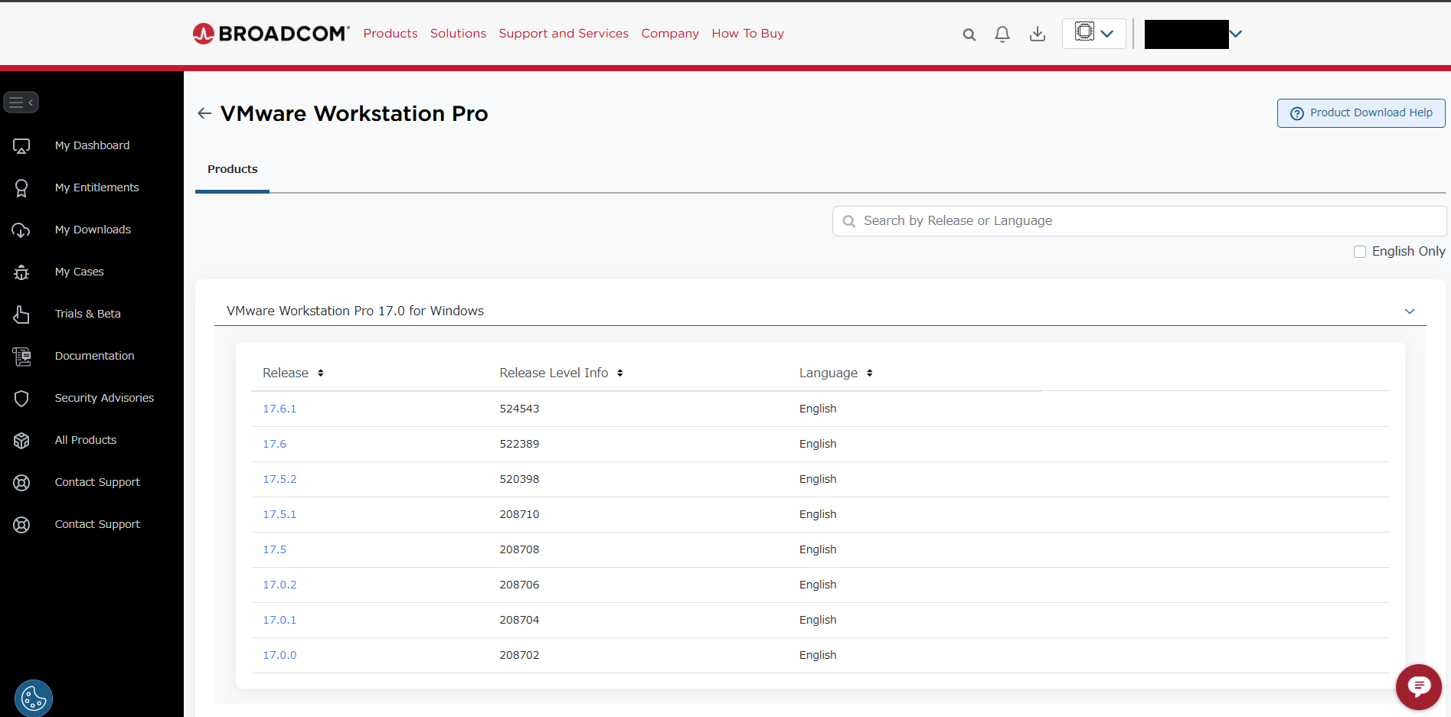Open the chat support bubble
This screenshot has width=1451, height=717.
(1417, 686)
